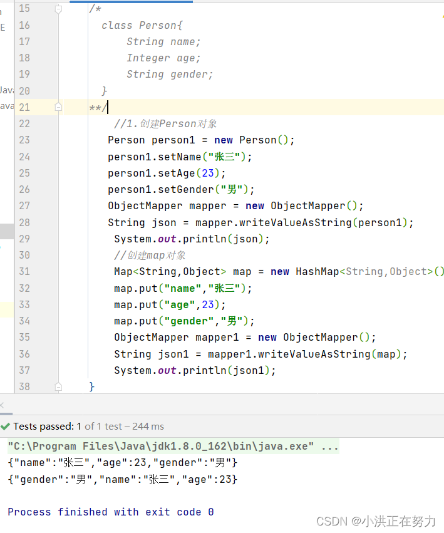Click the "String gender;" comment line
Image resolution: width=444 pixels, height=533 pixels.
pos(170,75)
